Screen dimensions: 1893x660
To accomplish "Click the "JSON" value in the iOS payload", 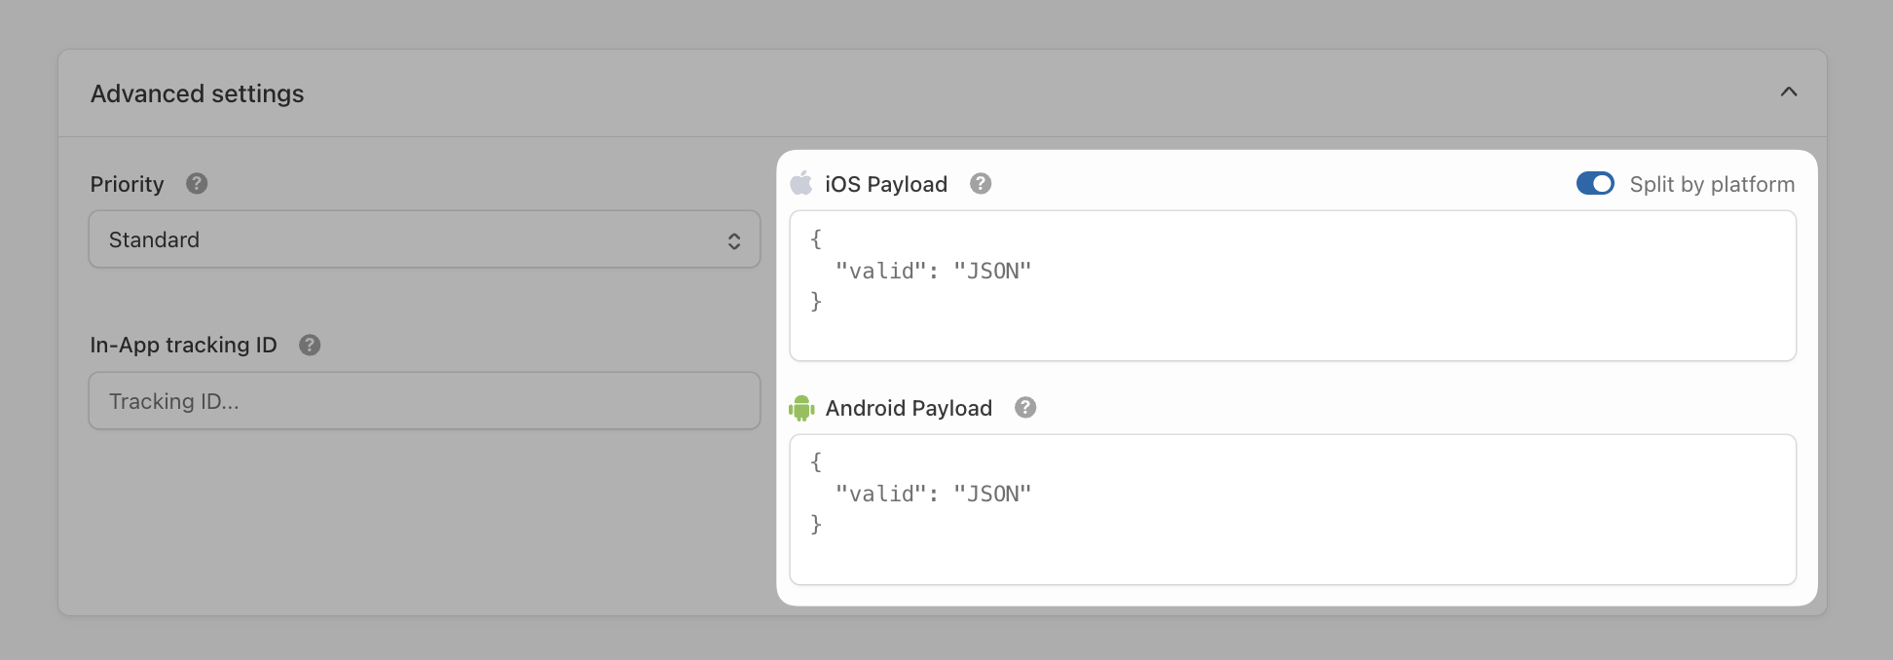I will click(x=991, y=271).
